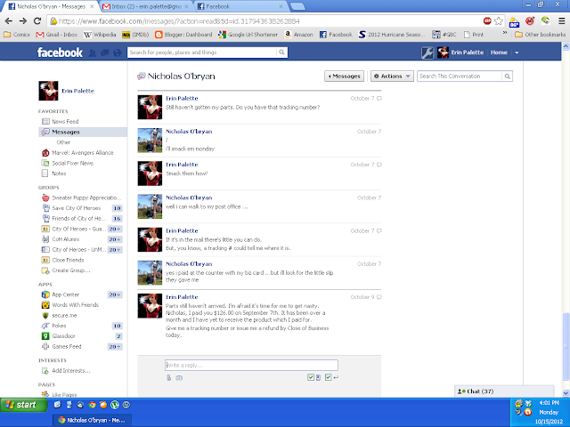Click the camera photo icon under reply

coord(179,377)
